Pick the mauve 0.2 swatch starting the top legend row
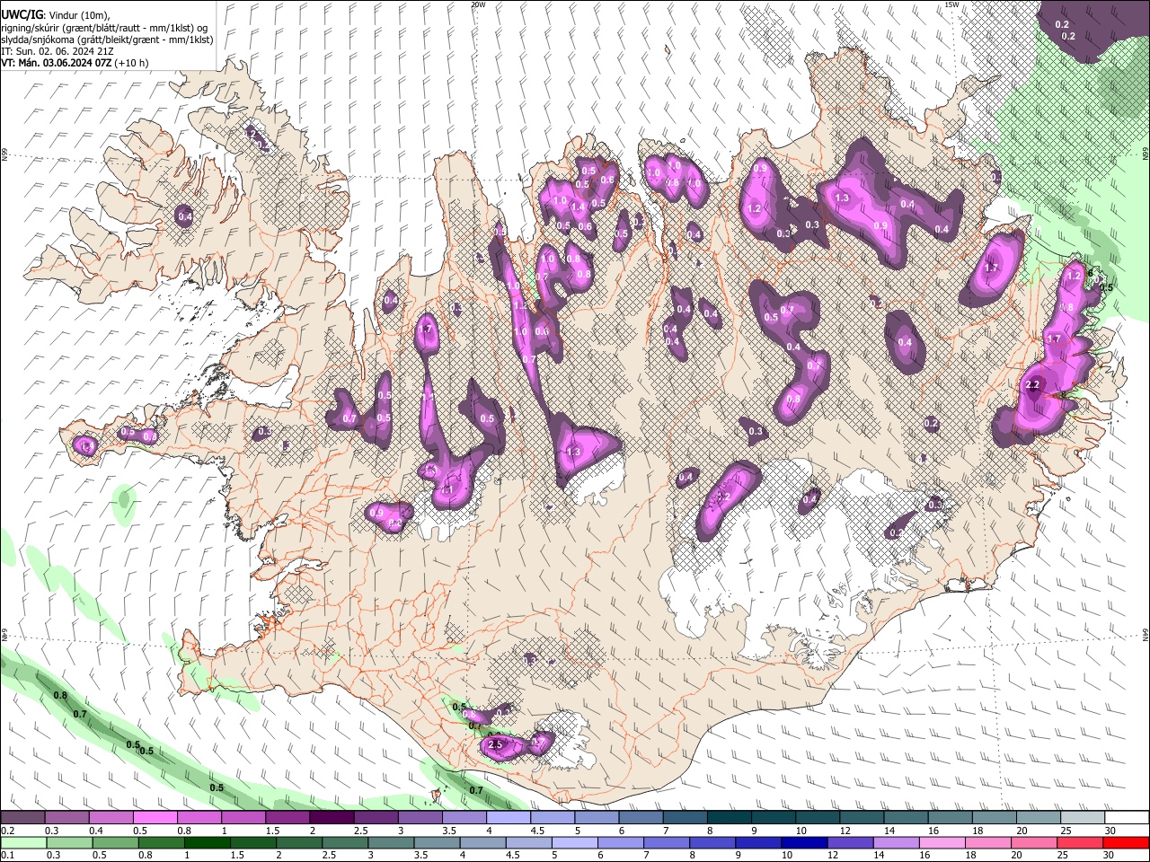The image size is (1150, 862). 22,817
